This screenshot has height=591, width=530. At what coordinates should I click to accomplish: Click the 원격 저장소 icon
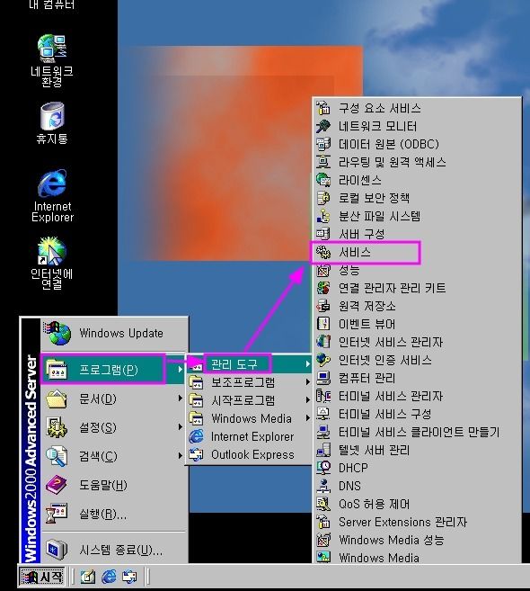coord(323,306)
